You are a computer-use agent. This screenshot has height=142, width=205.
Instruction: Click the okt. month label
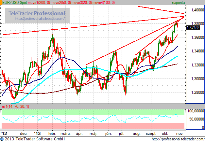165,134
